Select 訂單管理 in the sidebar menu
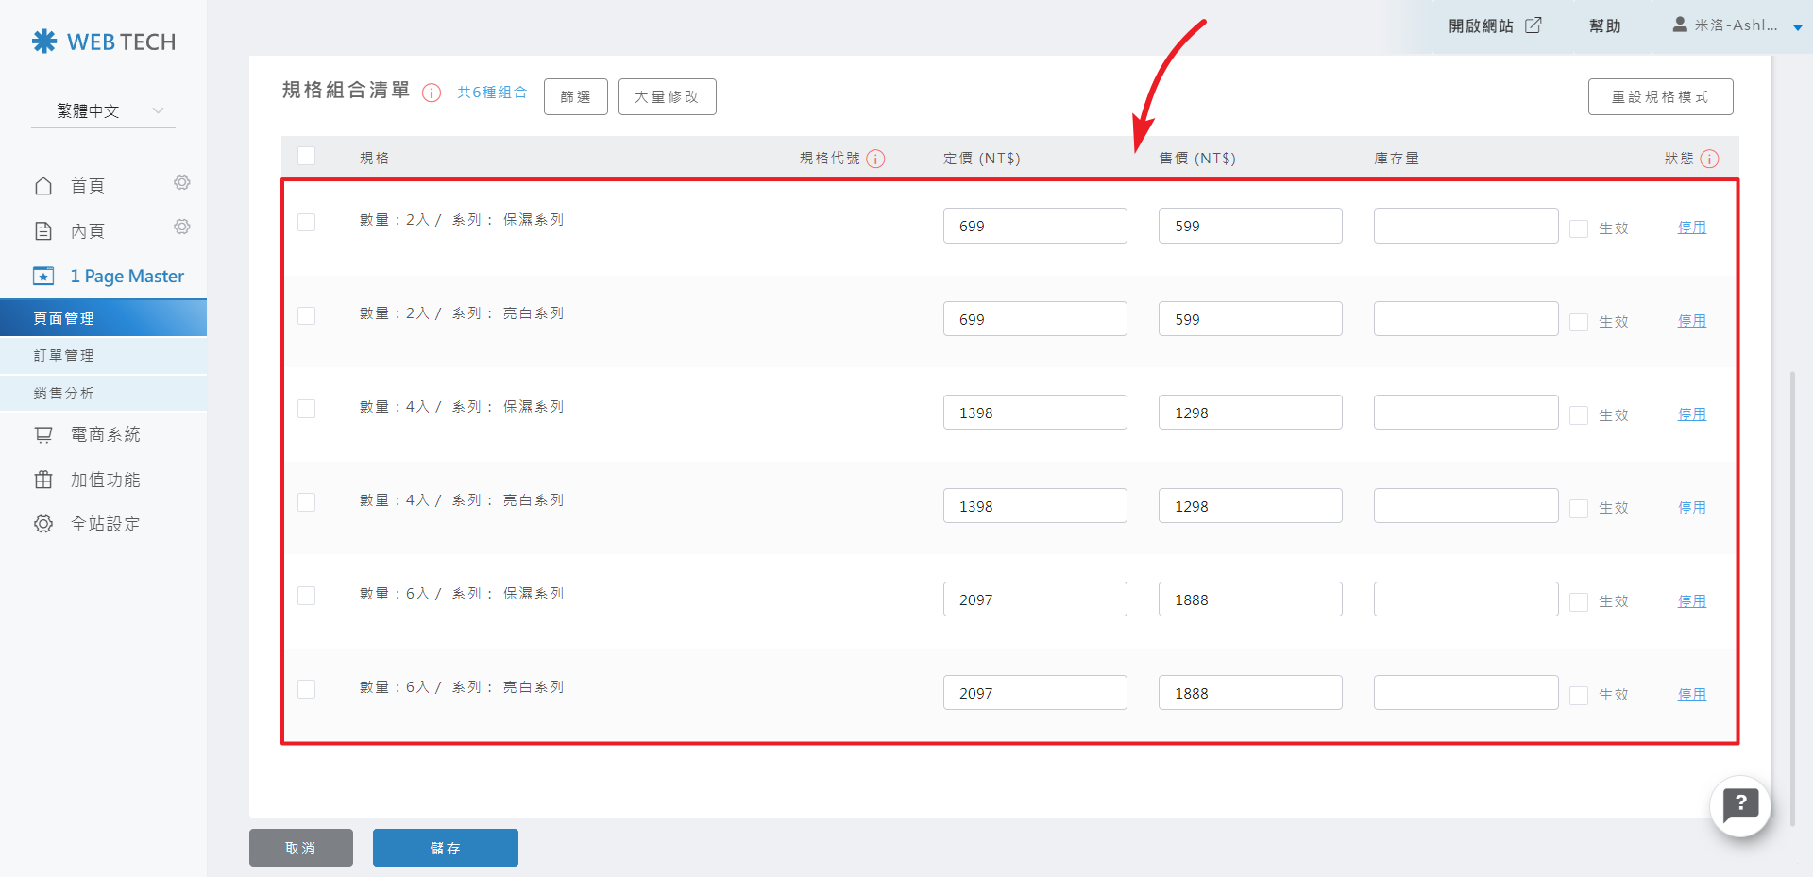Screen dimensions: 1813x877 click(x=64, y=356)
